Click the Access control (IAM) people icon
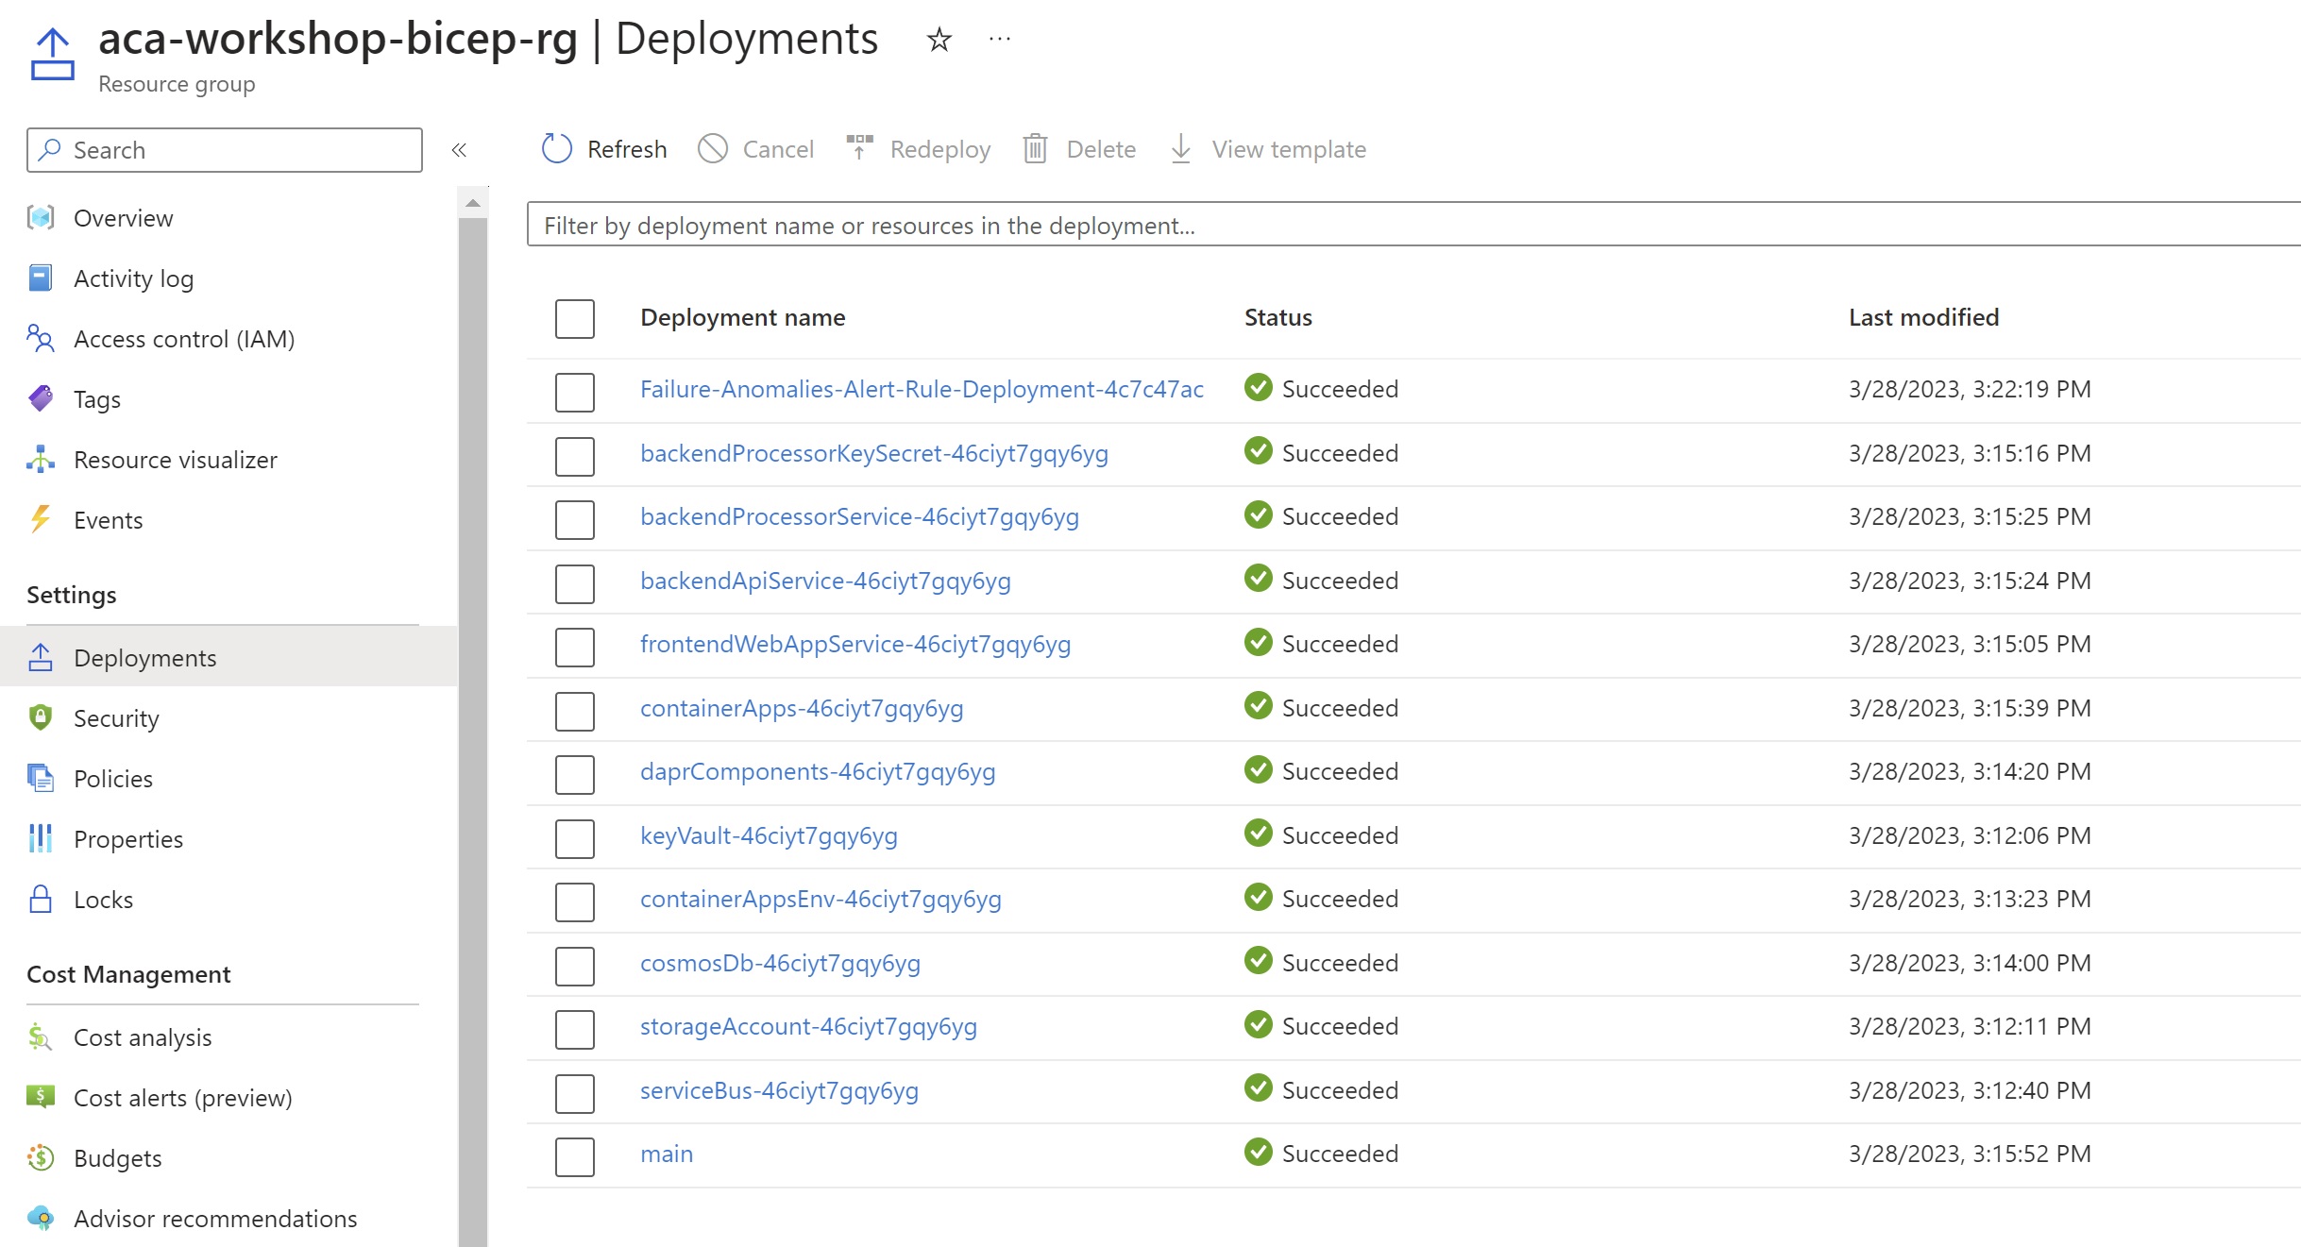 coord(41,338)
